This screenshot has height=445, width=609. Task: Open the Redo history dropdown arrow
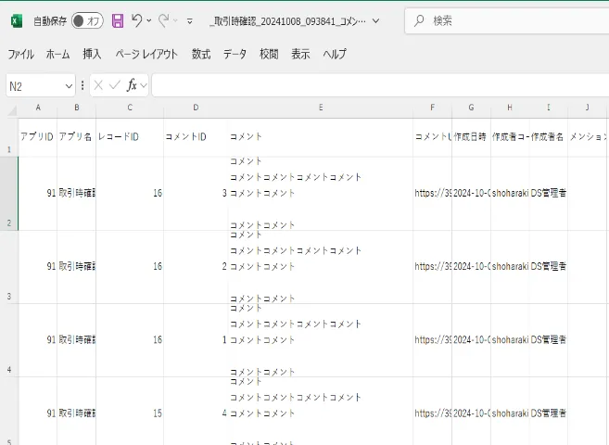click(x=175, y=20)
